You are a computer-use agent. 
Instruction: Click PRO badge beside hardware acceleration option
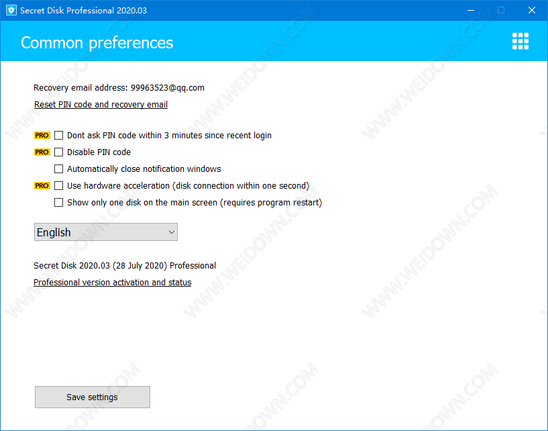point(42,185)
